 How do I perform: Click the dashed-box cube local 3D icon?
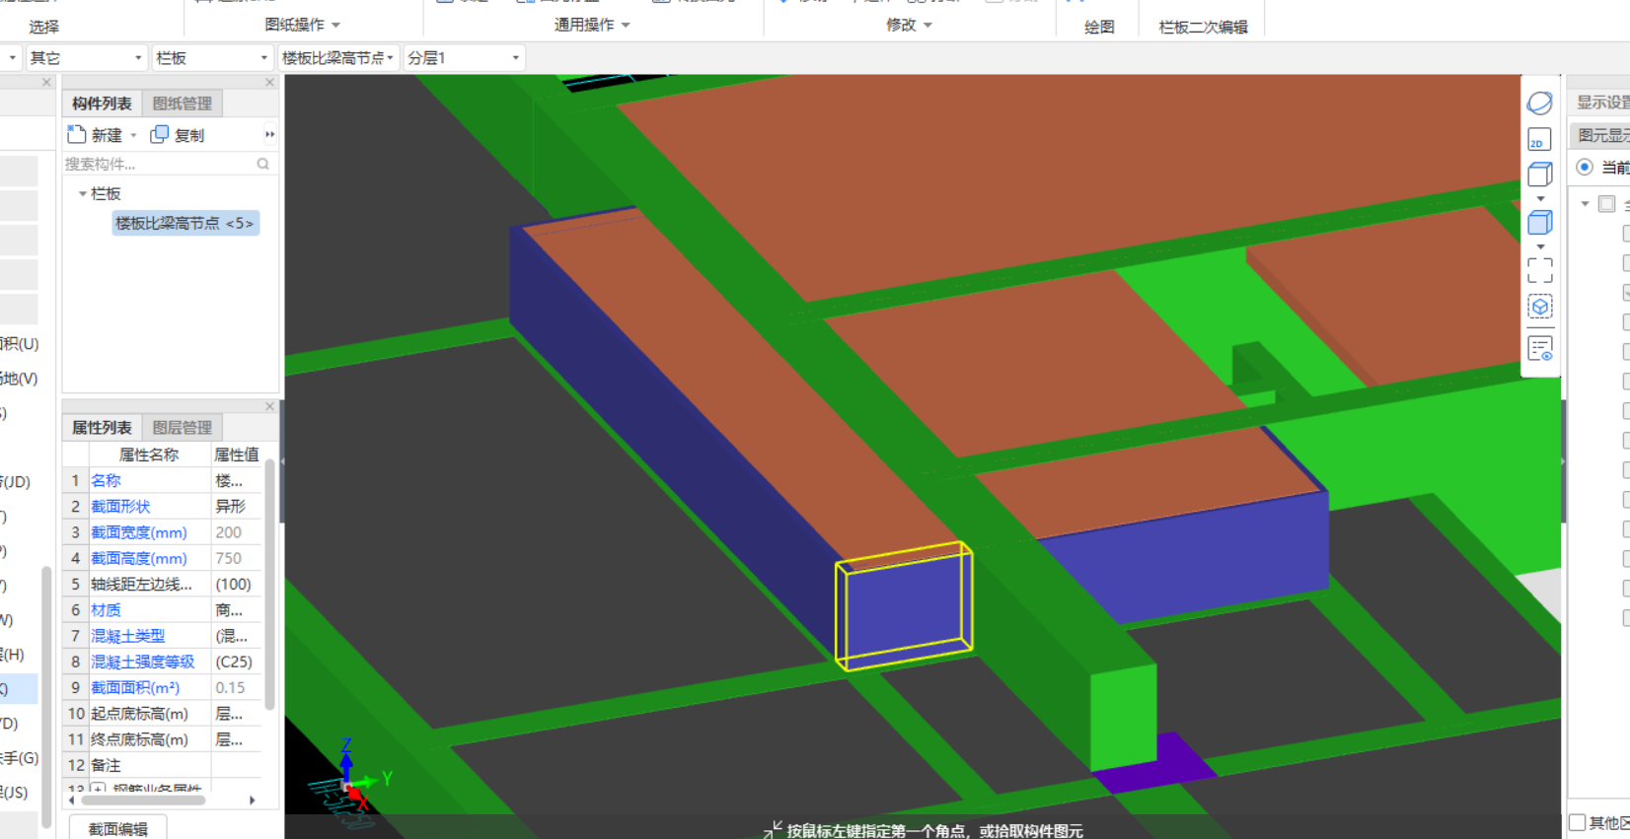[1539, 307]
